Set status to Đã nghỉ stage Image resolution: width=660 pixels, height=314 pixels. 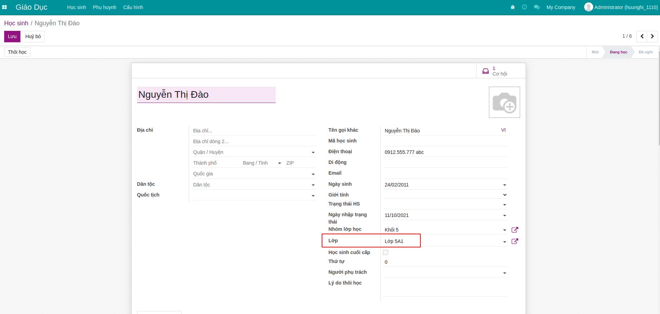coord(645,52)
